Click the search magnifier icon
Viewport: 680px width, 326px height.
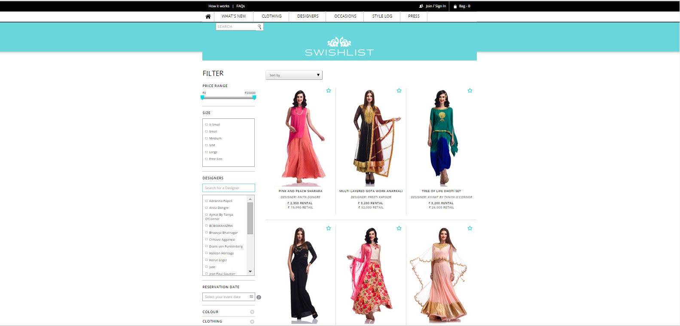[x=259, y=27]
